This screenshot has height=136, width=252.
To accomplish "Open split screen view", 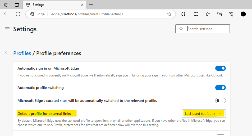I will (196, 14).
